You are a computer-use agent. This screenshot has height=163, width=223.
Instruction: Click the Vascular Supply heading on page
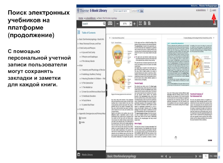tap(139, 83)
